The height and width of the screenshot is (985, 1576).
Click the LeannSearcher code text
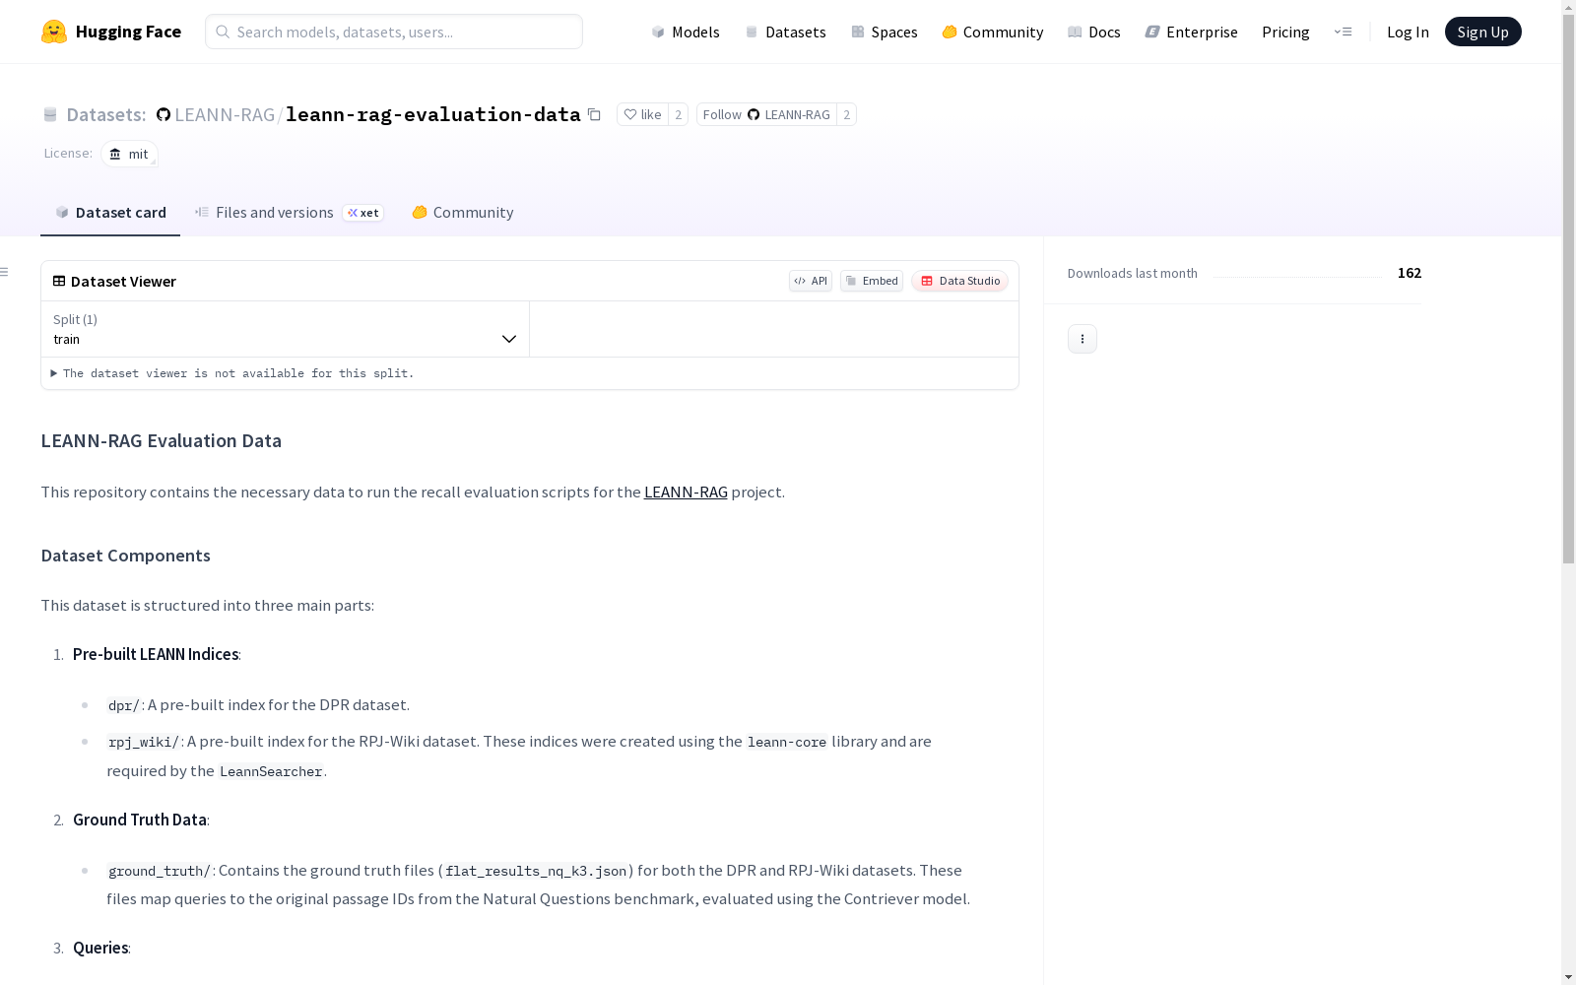coord(271,771)
